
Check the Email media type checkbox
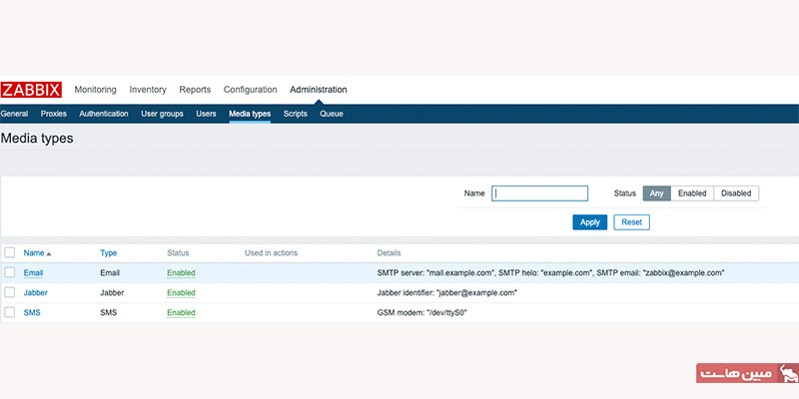tap(10, 272)
